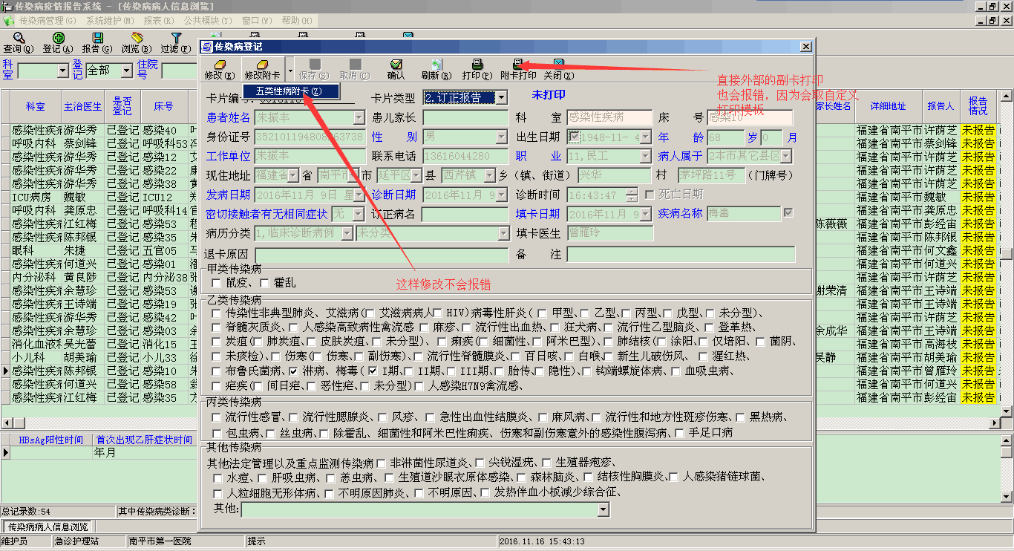Image resolution: width=1014 pixels, height=551 pixels.
Task: Toggle the 死亡日期 checkbox
Action: pos(650,195)
